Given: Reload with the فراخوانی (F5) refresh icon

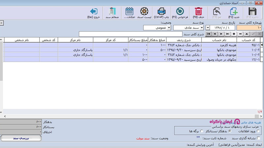Looking at the screenshot, I should [x=180, y=12].
